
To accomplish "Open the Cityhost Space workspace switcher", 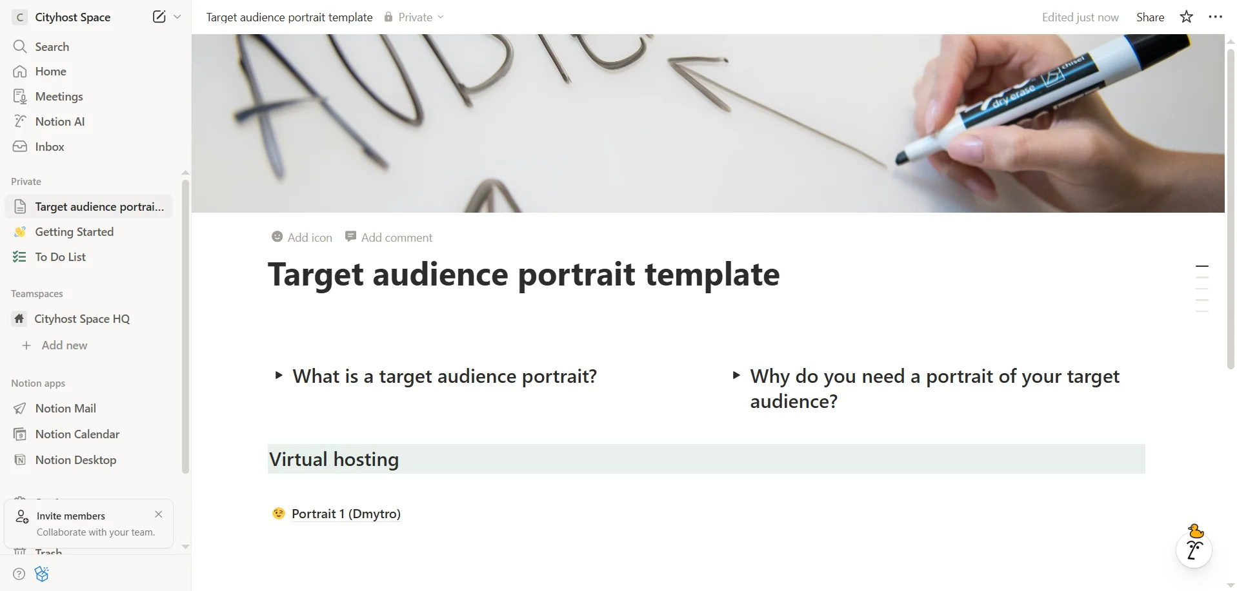I will click(72, 17).
